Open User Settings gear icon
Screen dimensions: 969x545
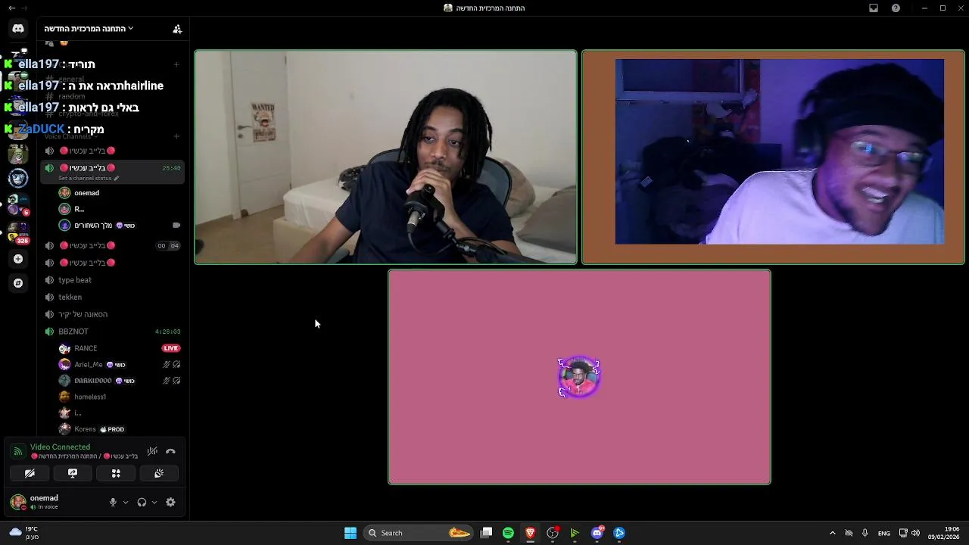170,502
